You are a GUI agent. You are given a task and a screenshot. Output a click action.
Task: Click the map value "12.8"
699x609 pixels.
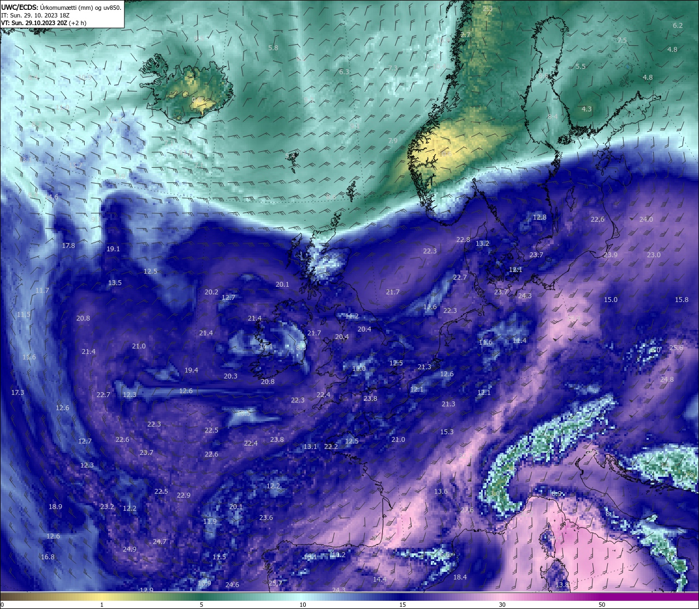[540, 217]
